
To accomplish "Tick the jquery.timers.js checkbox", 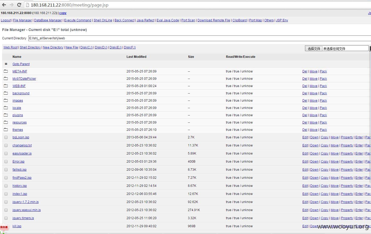I will tap(6, 218).
